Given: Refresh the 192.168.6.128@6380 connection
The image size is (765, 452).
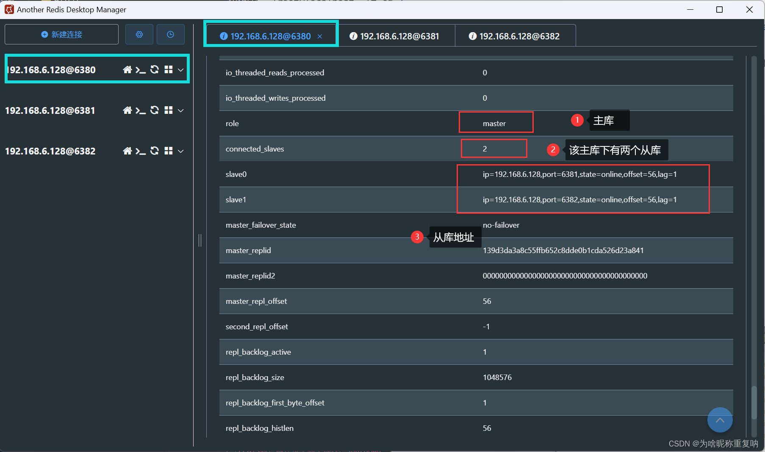Looking at the screenshot, I should [155, 70].
